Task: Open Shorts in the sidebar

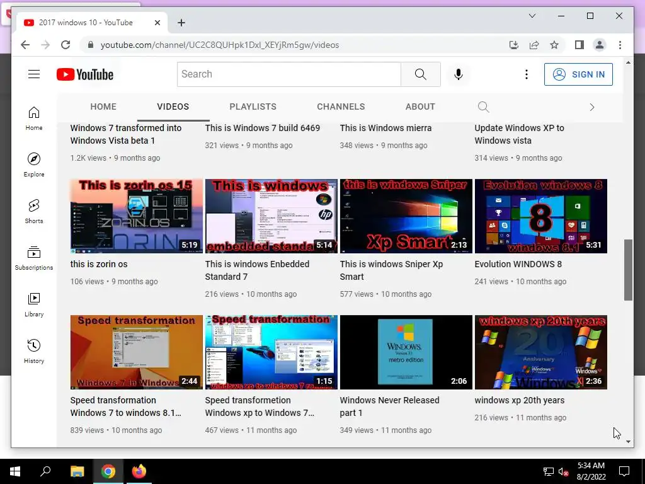Action: point(34,212)
